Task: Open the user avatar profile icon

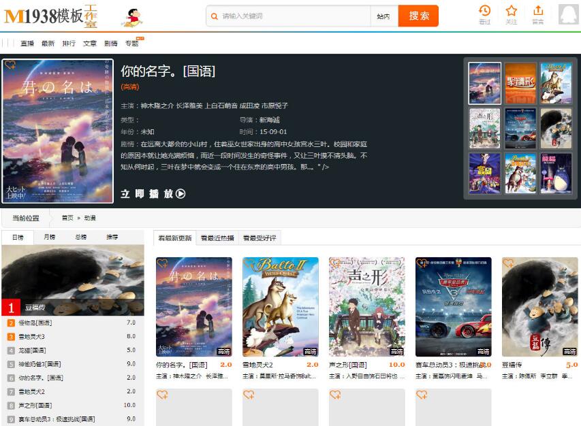Action: pyautogui.click(x=567, y=14)
